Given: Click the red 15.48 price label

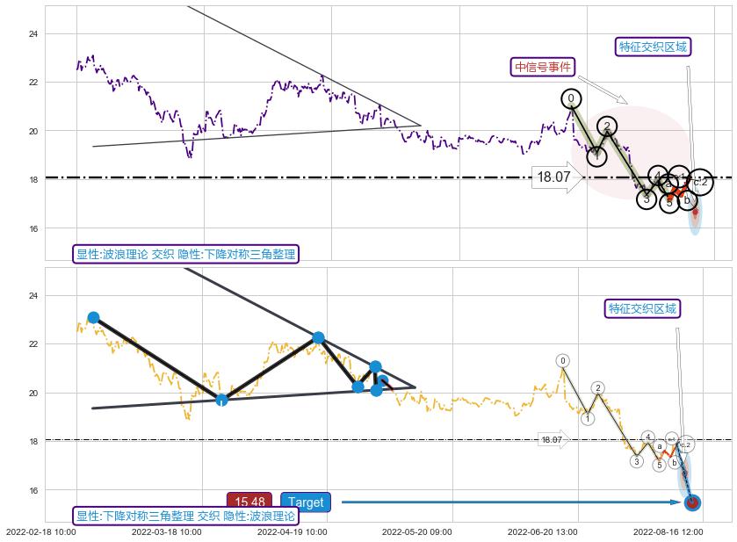Looking at the screenshot, I should click(249, 502).
